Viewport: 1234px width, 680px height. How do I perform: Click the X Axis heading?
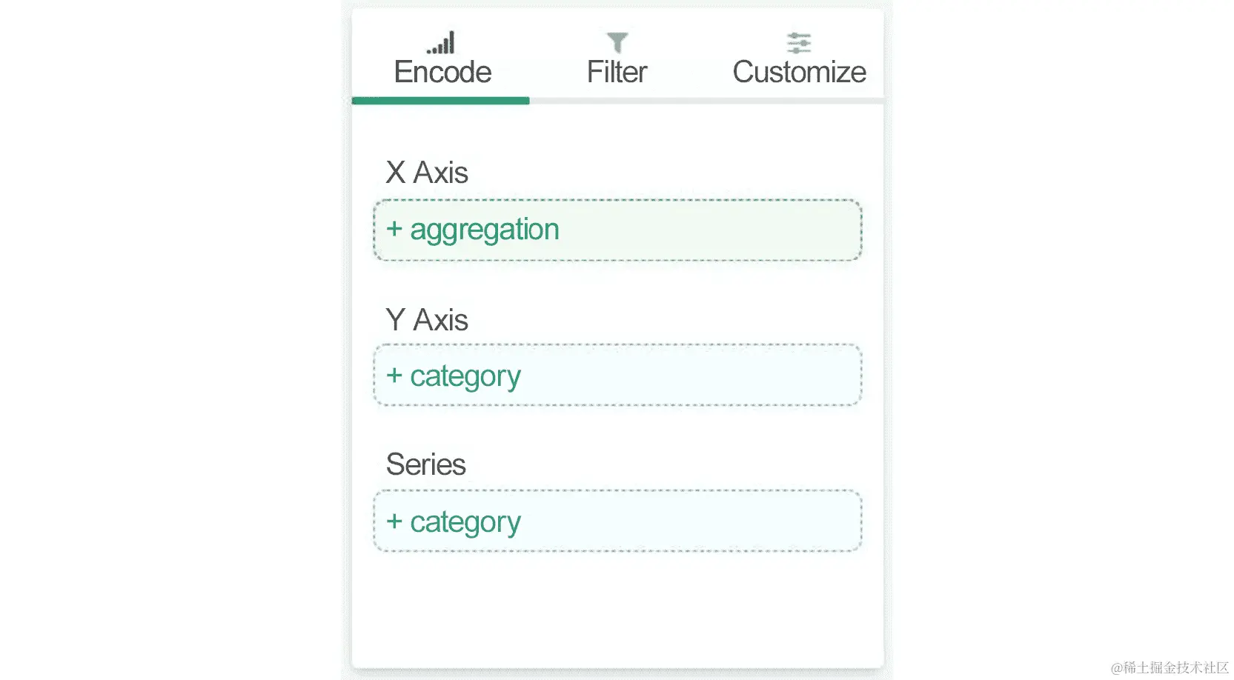point(427,173)
